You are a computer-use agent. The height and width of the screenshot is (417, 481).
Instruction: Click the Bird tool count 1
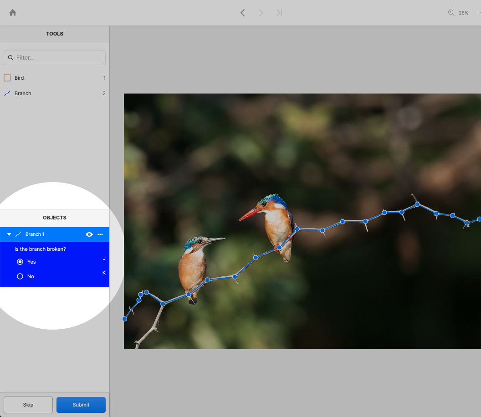(104, 78)
